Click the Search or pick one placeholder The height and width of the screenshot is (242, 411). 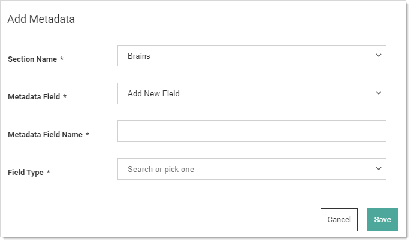coord(161,169)
